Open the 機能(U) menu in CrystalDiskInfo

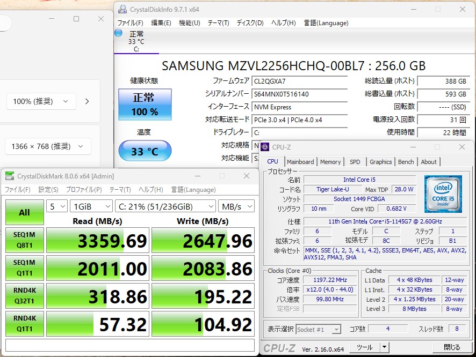[x=189, y=23]
